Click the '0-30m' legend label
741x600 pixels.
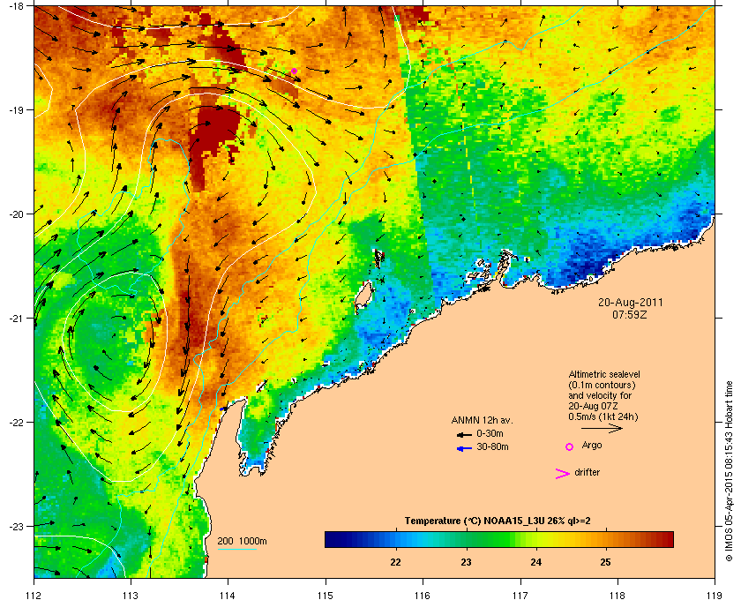pyautogui.click(x=490, y=433)
